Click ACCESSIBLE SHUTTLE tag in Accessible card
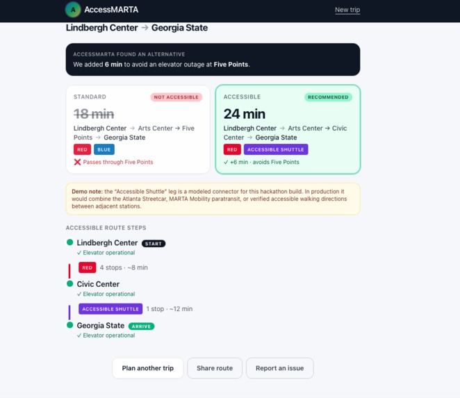Image resolution: width=460 pixels, height=398 pixels. tap(276, 149)
